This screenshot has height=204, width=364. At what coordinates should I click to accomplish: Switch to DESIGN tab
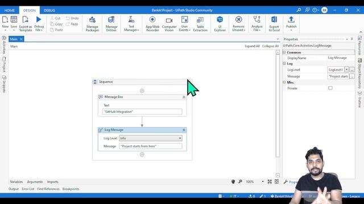[30, 10]
